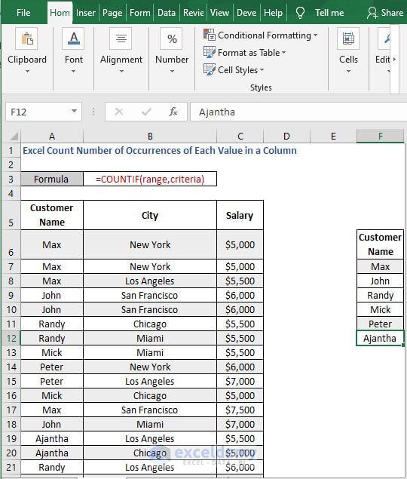Expand the Cells group arrow

pyautogui.click(x=348, y=71)
